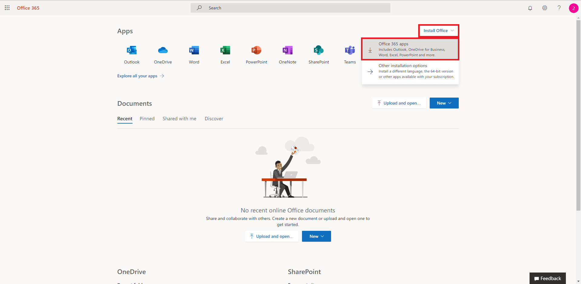Click the arrow icon for Other installation options

coord(370,72)
